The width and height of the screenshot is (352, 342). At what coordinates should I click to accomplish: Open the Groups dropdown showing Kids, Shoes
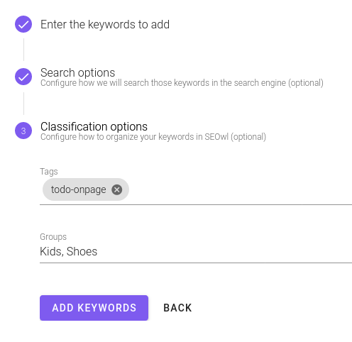(196, 251)
